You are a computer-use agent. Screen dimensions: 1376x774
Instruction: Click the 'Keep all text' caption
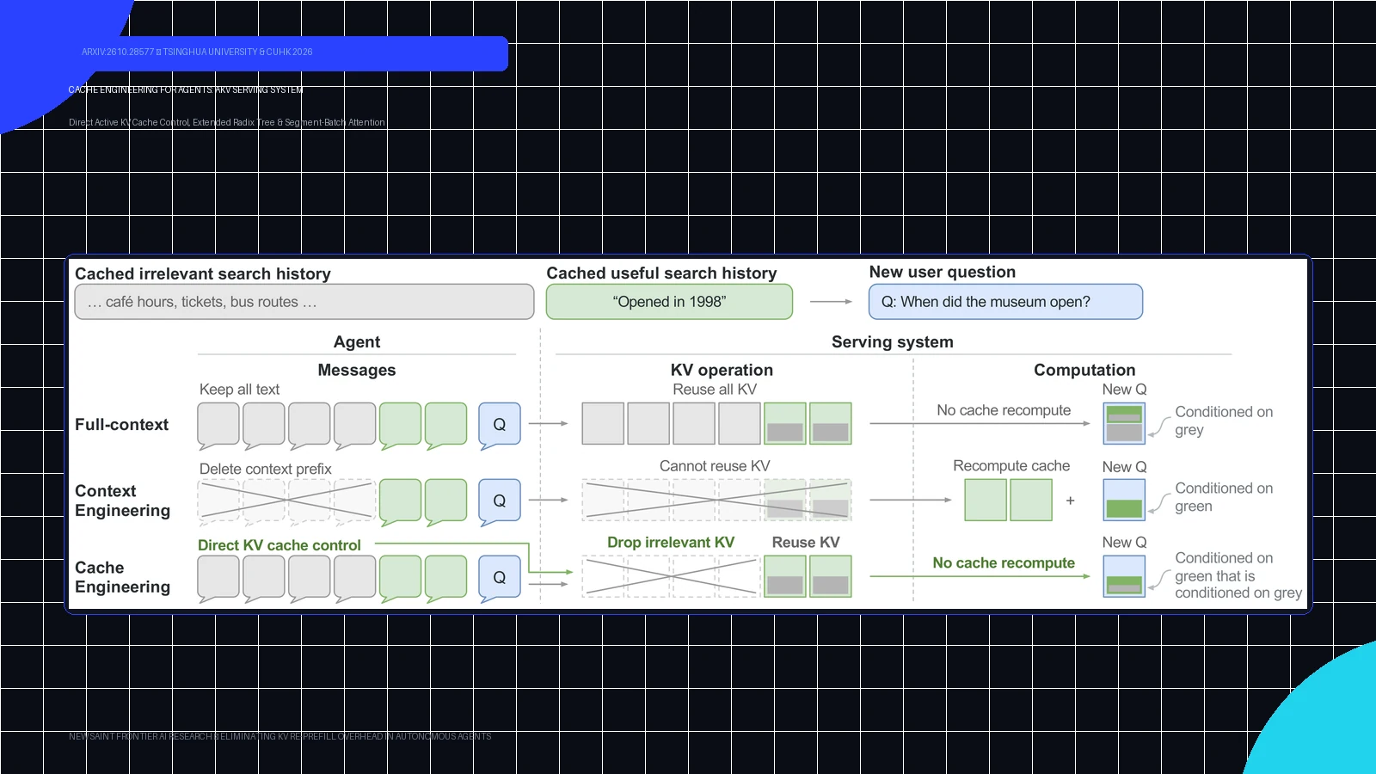(240, 390)
